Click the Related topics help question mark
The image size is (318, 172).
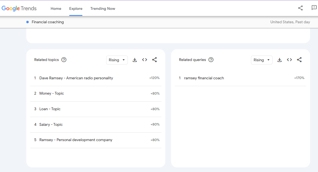tap(64, 60)
